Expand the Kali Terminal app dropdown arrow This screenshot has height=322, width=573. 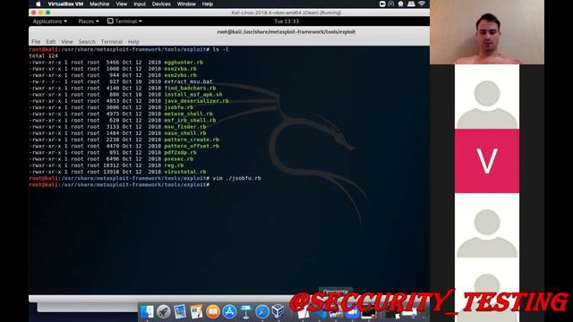coord(141,21)
